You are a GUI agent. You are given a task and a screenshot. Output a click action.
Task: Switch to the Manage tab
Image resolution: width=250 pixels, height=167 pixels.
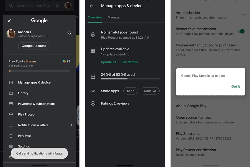(114, 17)
